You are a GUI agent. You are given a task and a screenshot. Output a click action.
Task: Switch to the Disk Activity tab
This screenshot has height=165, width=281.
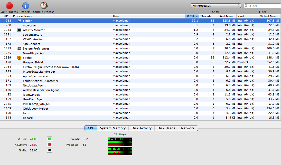(x=142, y=128)
